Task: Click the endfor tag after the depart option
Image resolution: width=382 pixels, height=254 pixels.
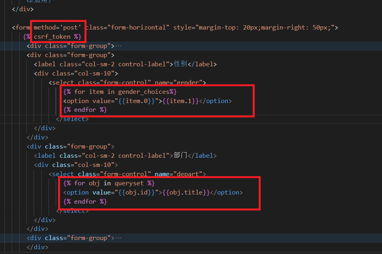Action: [x=85, y=202]
